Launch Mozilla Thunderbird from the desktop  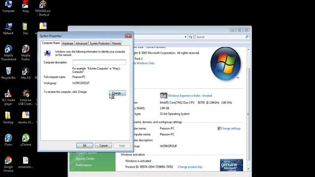8,53
